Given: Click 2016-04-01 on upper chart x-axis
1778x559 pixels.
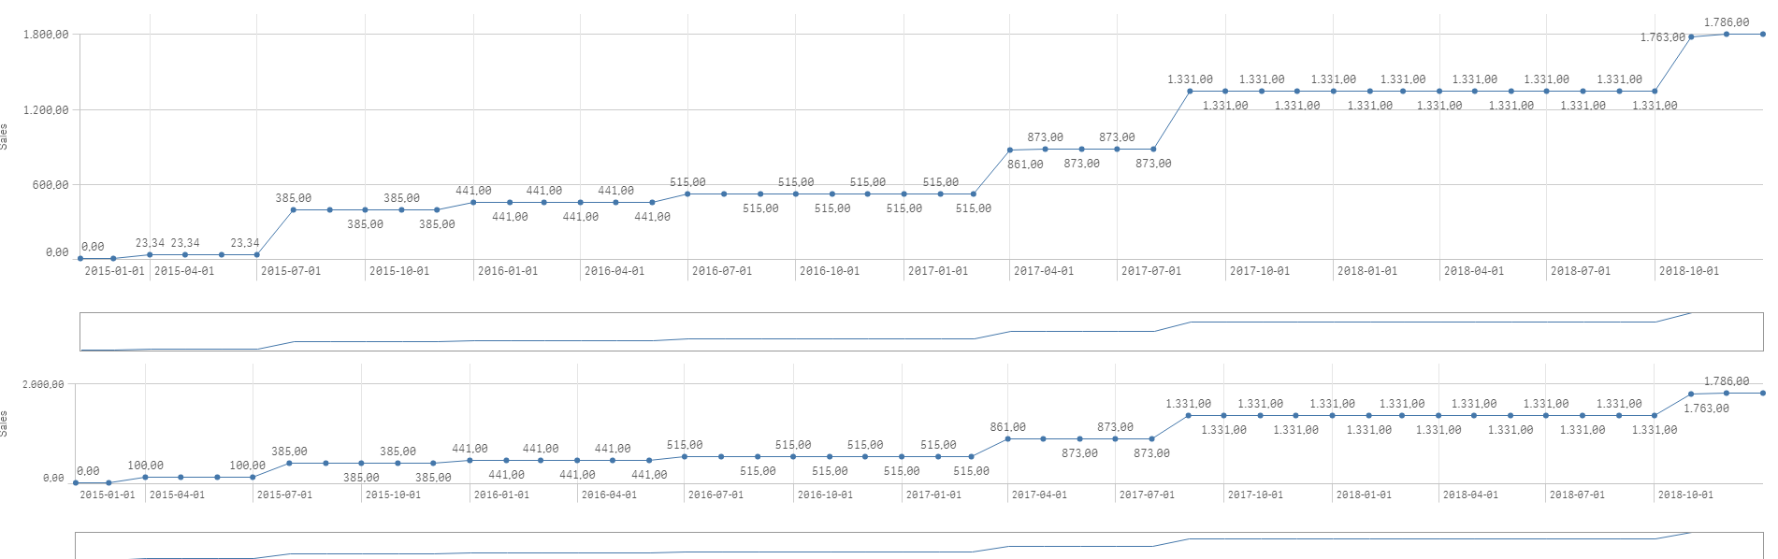Looking at the screenshot, I should pos(614,271).
